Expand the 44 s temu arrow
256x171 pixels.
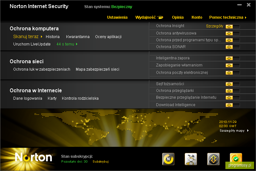click(x=77, y=44)
